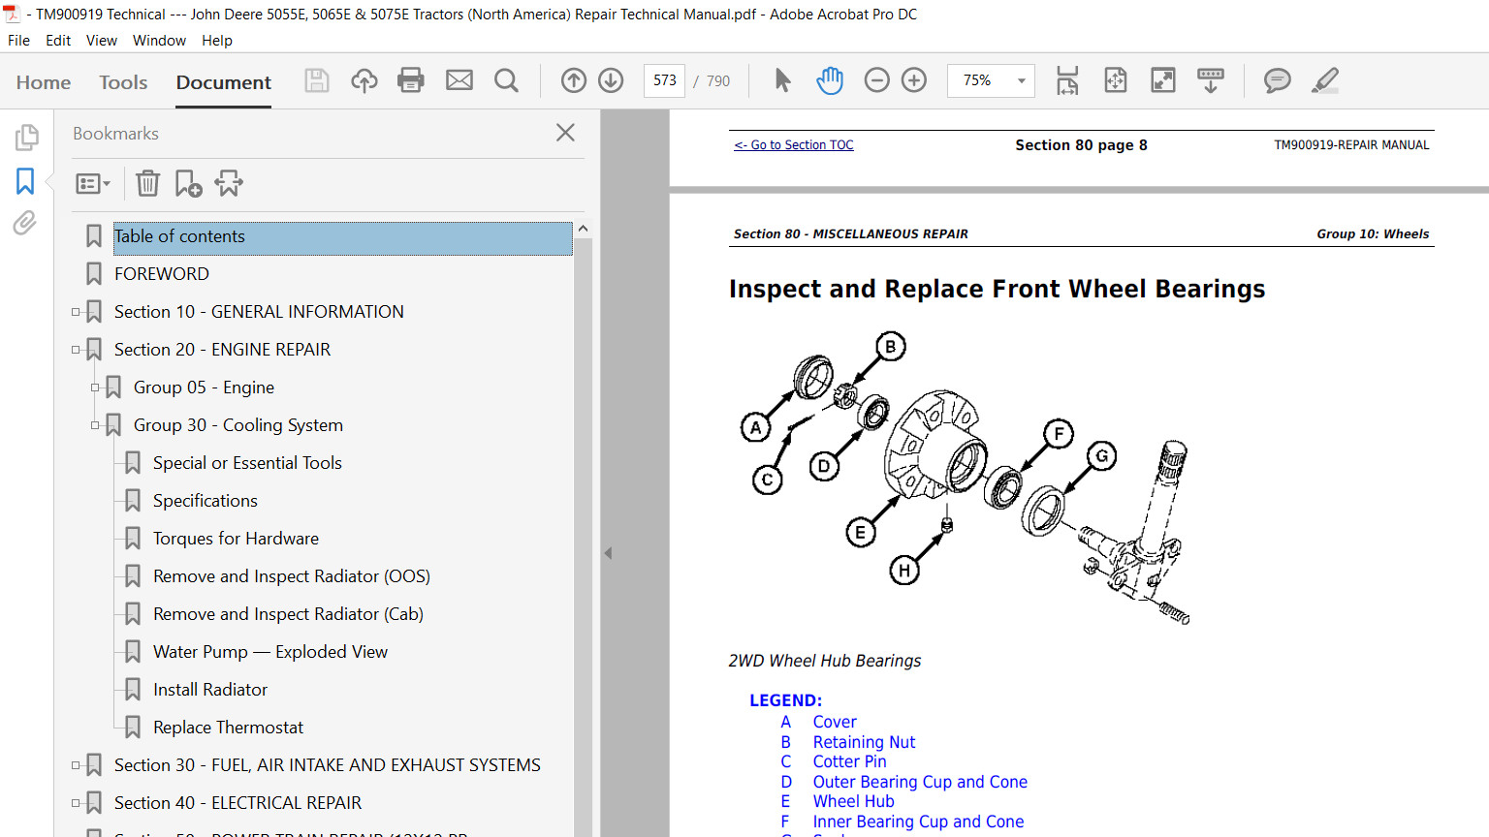Open Special or Essential Tools bookmark

coord(247,463)
